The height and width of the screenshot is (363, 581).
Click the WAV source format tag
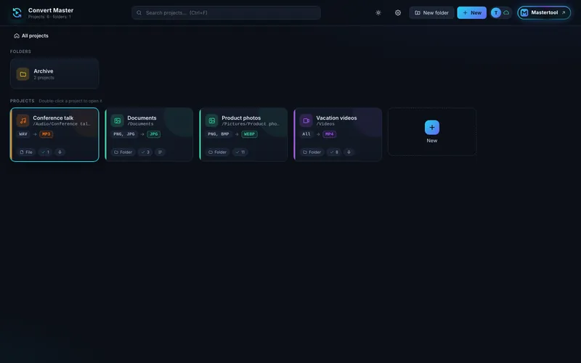pyautogui.click(x=23, y=134)
